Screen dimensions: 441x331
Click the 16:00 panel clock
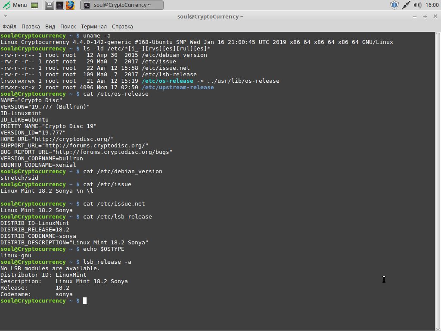point(432,5)
